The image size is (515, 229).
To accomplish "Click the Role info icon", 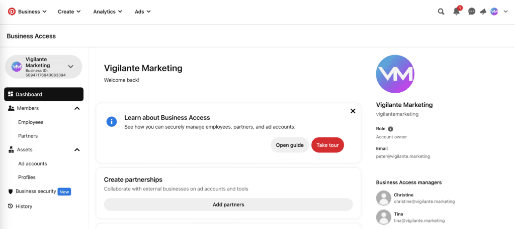I will pyautogui.click(x=390, y=129).
